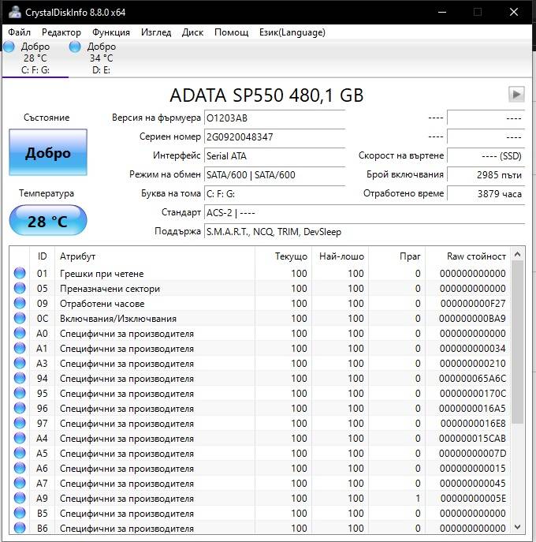Open the Диск menu
The width and height of the screenshot is (536, 542).
click(x=192, y=32)
